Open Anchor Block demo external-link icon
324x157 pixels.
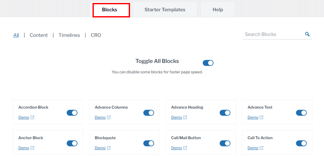coord(32,148)
